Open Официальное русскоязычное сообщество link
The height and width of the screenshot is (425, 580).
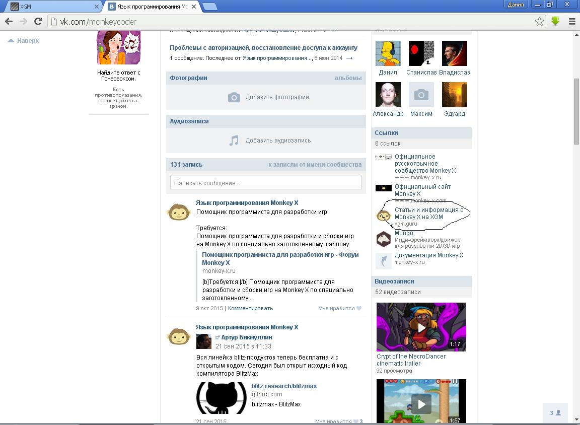pyautogui.click(x=425, y=164)
